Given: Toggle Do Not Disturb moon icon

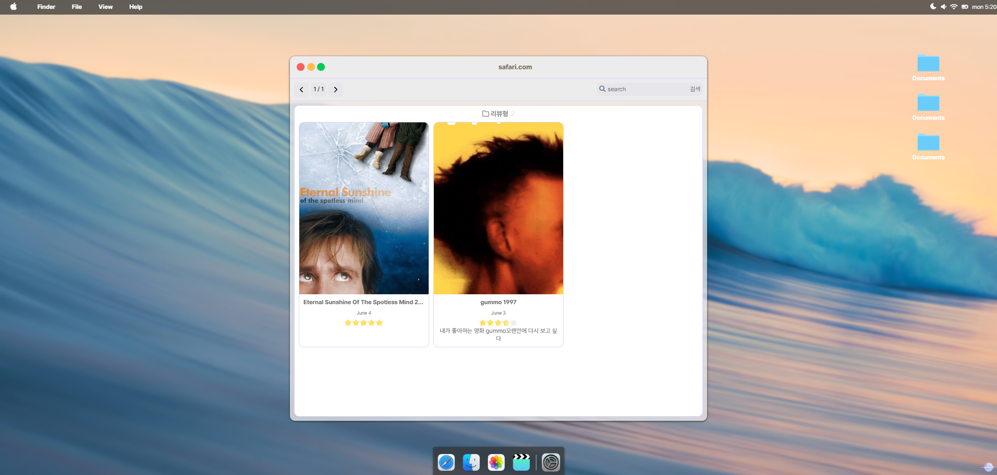Looking at the screenshot, I should (933, 7).
